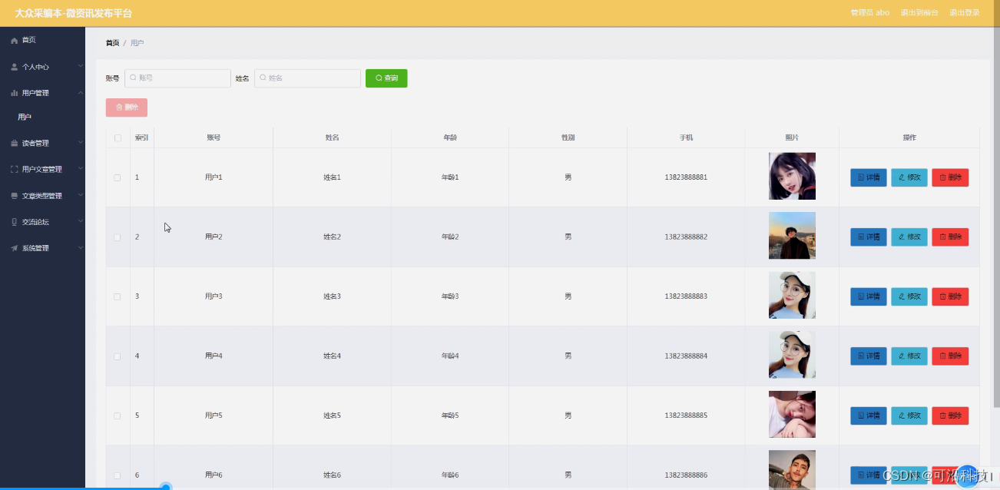Expand the 个人中心 chevron
Image resolution: width=1000 pixels, height=490 pixels.
80,67
